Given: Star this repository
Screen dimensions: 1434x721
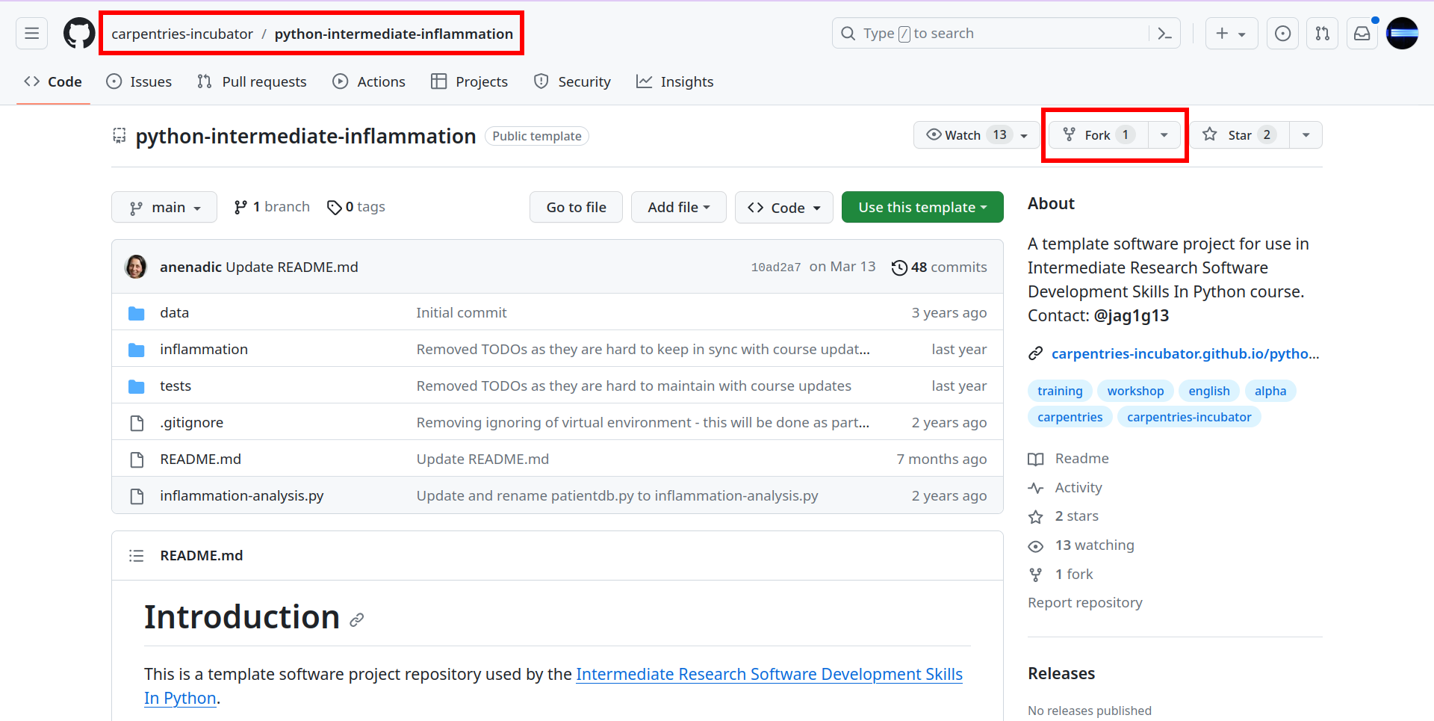Looking at the screenshot, I should pyautogui.click(x=1240, y=135).
